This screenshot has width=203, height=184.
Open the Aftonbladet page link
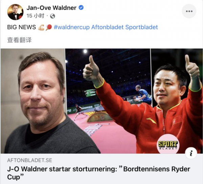(x=107, y=27)
